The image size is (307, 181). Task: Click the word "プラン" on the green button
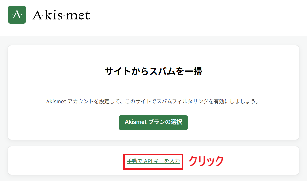coord(156,122)
